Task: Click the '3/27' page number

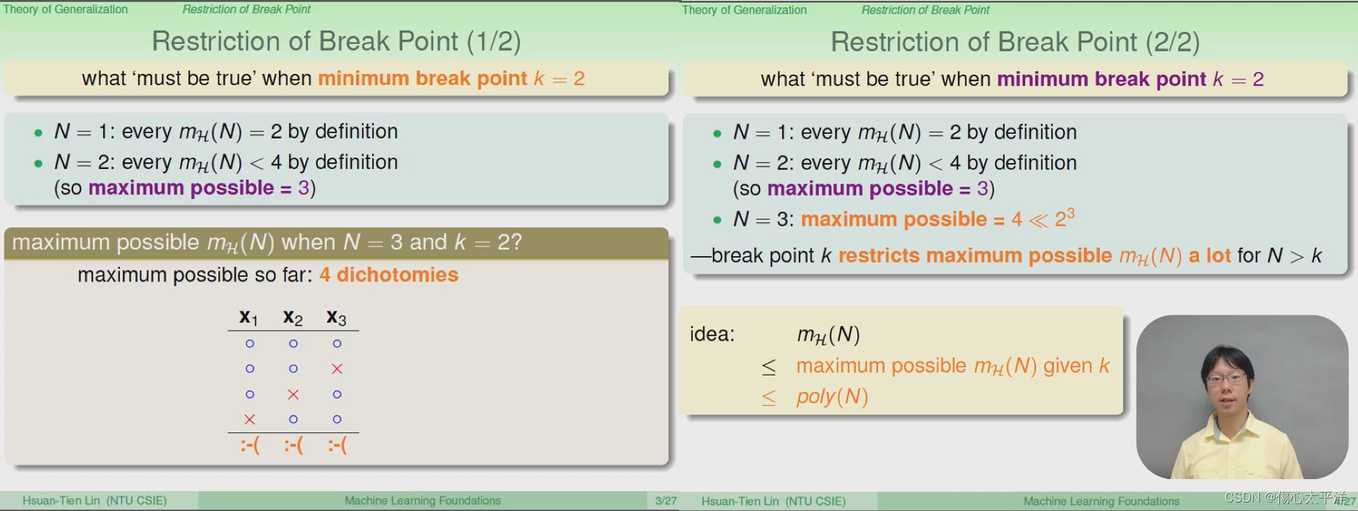Action: [666, 500]
